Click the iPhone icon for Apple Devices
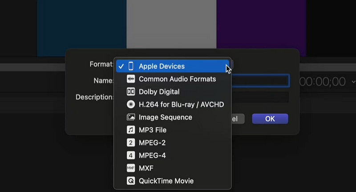 (x=131, y=66)
